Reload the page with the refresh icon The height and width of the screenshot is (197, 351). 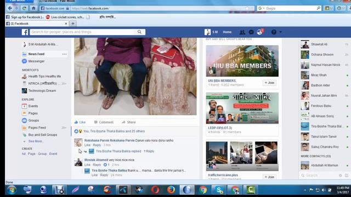[x=24, y=8]
